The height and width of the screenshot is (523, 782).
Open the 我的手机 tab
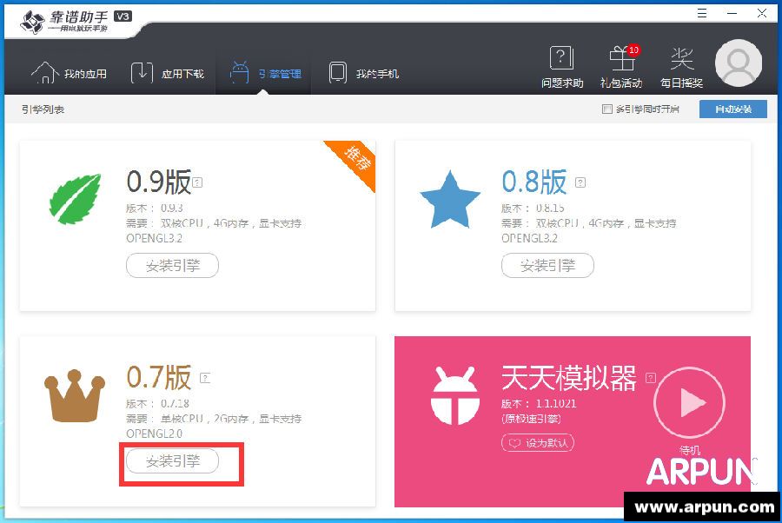pos(363,74)
